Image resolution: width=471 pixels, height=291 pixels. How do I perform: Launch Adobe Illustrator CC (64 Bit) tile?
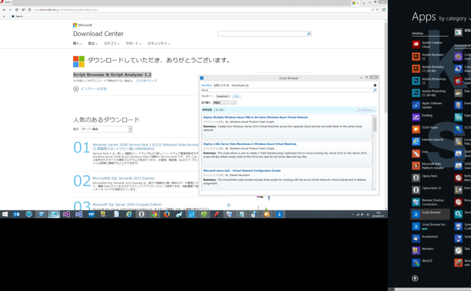click(x=429, y=69)
